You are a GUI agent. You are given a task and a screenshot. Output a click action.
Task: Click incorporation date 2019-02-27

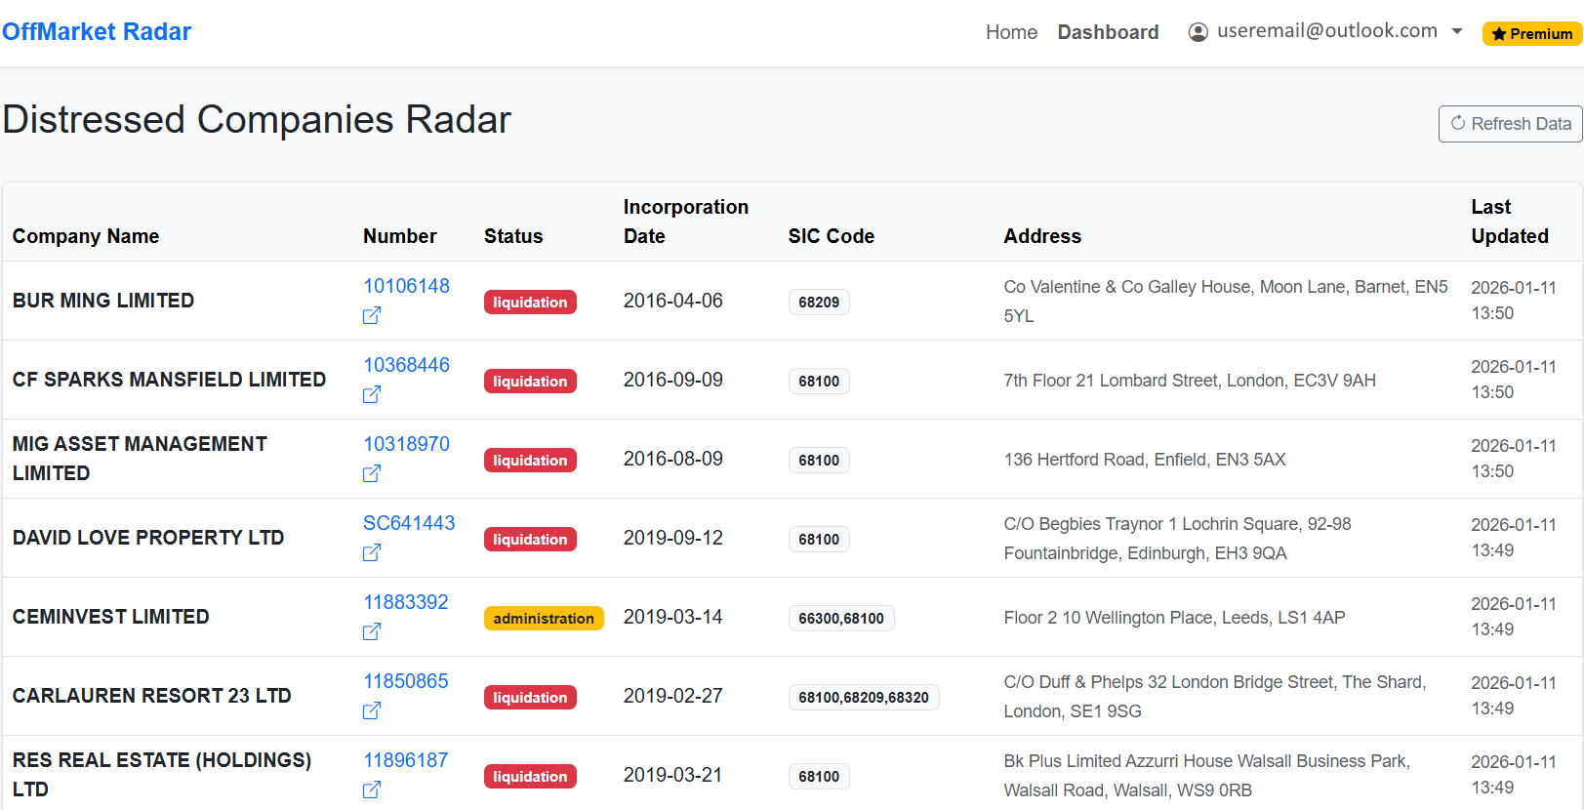click(x=673, y=696)
